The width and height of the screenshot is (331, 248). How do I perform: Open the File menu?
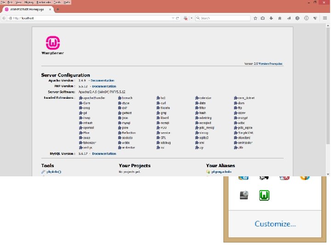coord(3,2)
